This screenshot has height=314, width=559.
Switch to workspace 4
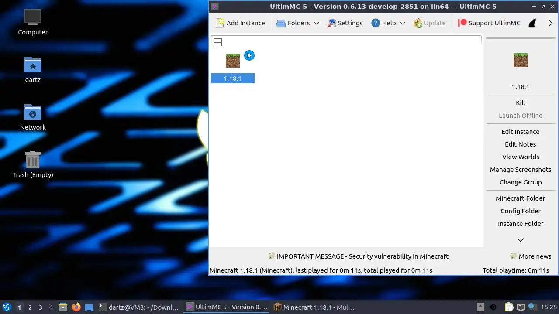[51, 307]
